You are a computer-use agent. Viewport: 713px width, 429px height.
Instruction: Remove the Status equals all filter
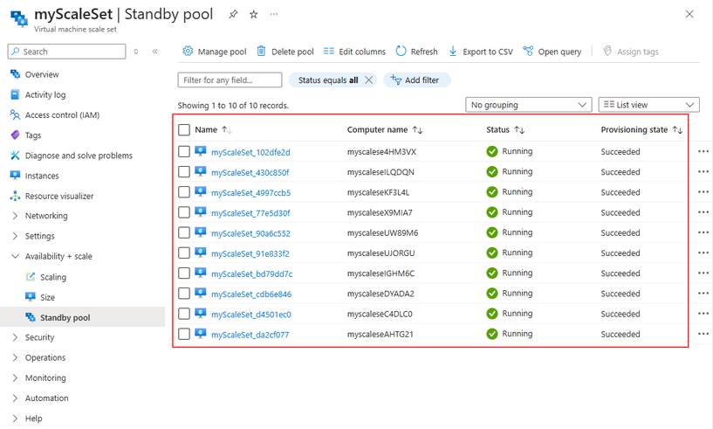369,80
